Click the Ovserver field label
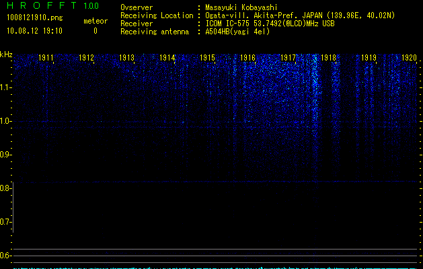The width and height of the screenshot is (423, 269). click(137, 7)
